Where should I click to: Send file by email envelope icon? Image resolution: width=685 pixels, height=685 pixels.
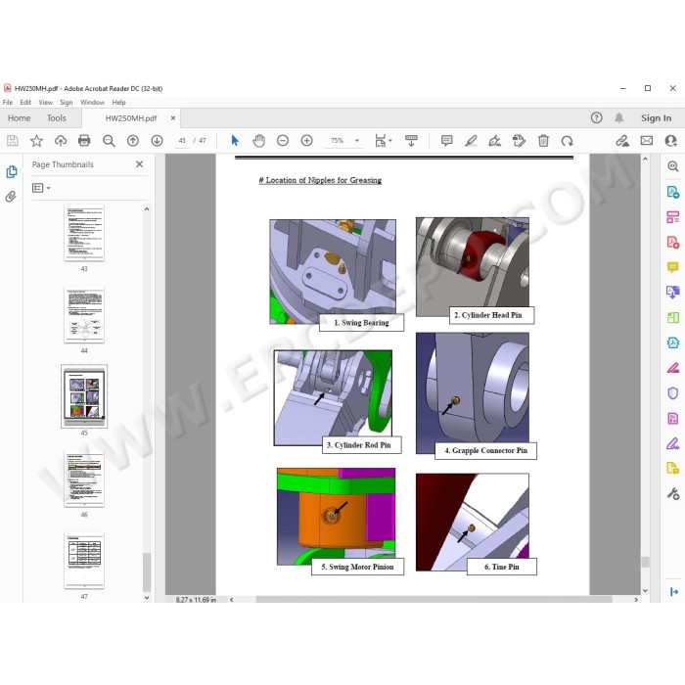pyautogui.click(x=647, y=141)
